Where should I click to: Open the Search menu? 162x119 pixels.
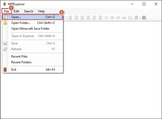28,11
